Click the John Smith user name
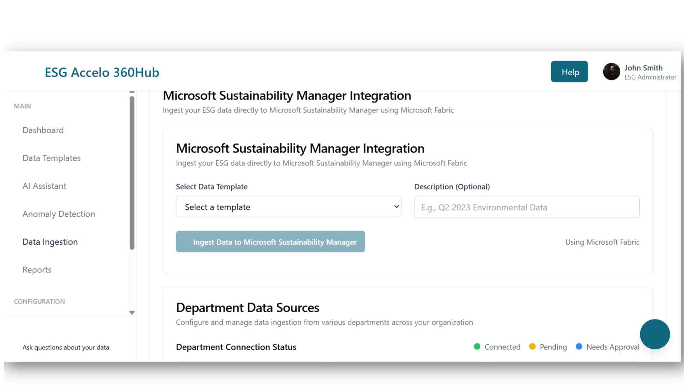The height and width of the screenshot is (391, 684). click(644, 68)
